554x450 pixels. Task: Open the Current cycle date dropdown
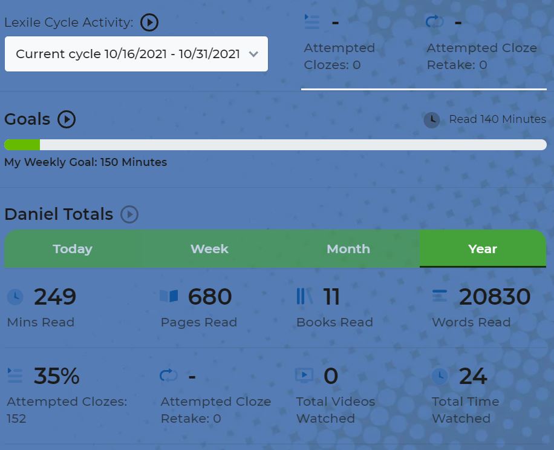click(x=136, y=54)
